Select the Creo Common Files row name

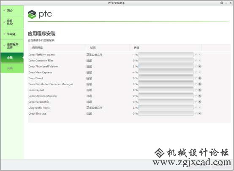pos(41,61)
